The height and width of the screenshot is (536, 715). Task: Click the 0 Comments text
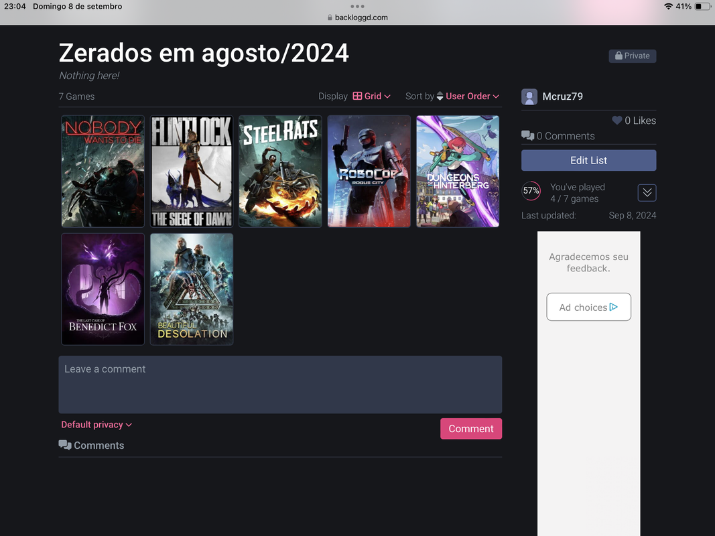(566, 136)
